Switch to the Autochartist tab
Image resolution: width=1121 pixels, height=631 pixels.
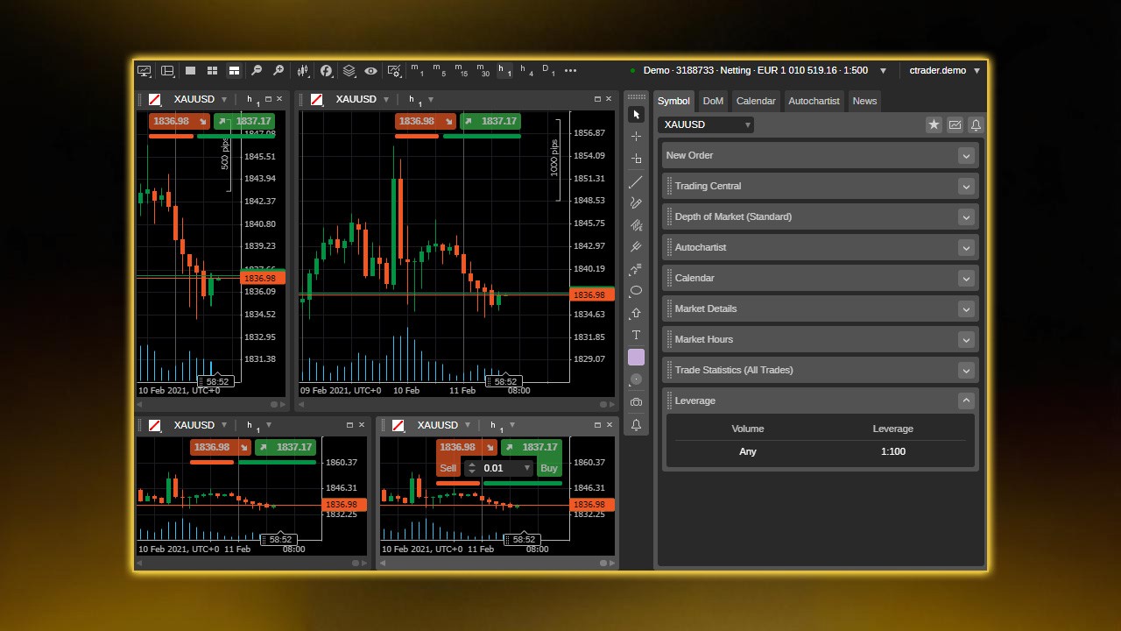[x=814, y=101]
